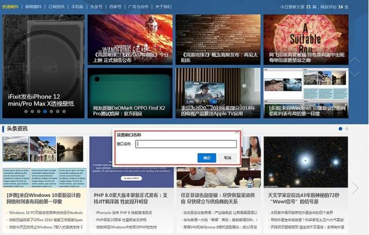The image size is (369, 235).
Task: Click the 窗口名称 text input field
Action: (186, 144)
